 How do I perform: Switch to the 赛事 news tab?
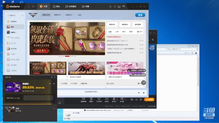(131, 32)
